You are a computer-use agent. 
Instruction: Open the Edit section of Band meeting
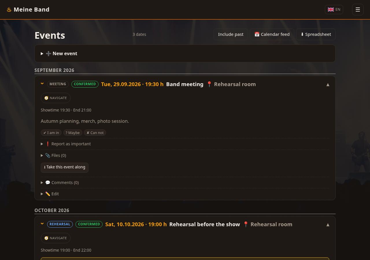185,194
